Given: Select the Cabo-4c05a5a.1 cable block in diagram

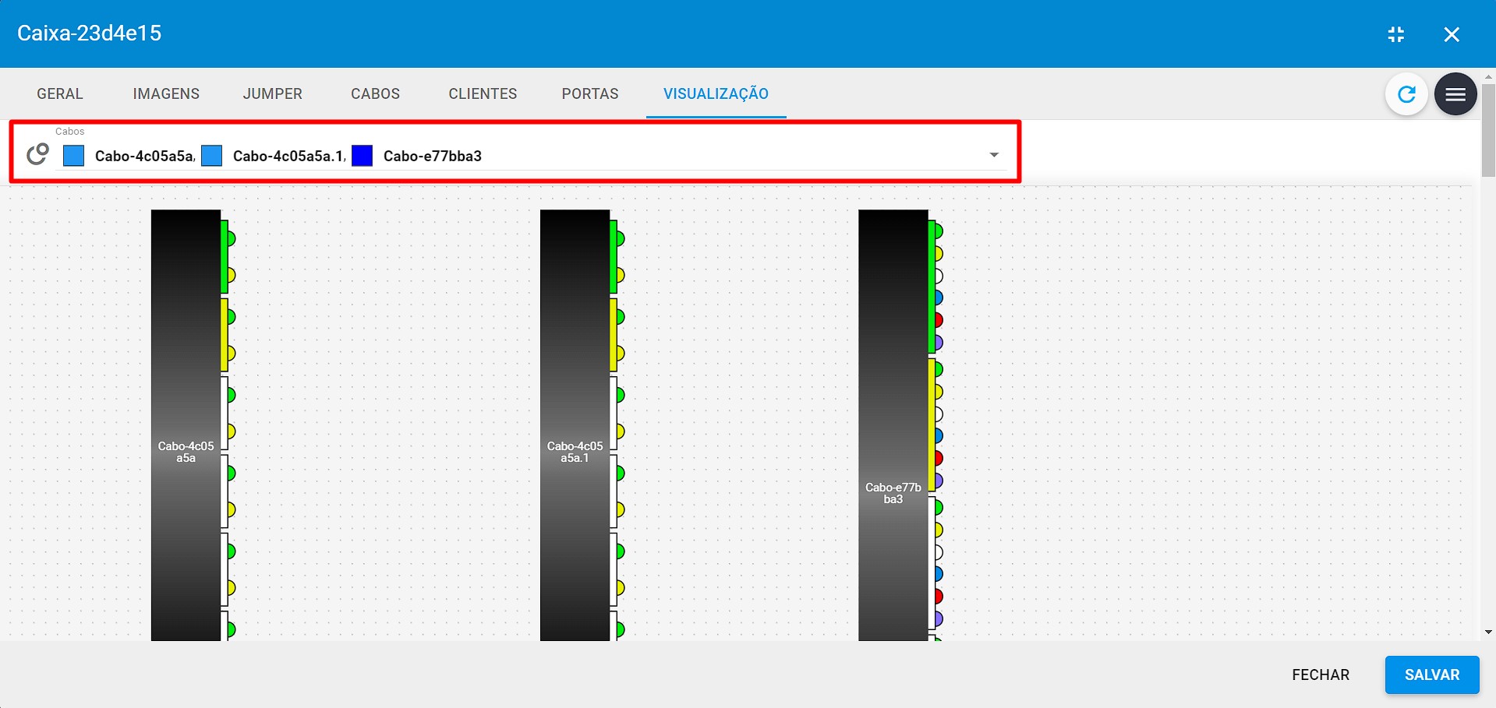Looking at the screenshot, I should 575,425.
